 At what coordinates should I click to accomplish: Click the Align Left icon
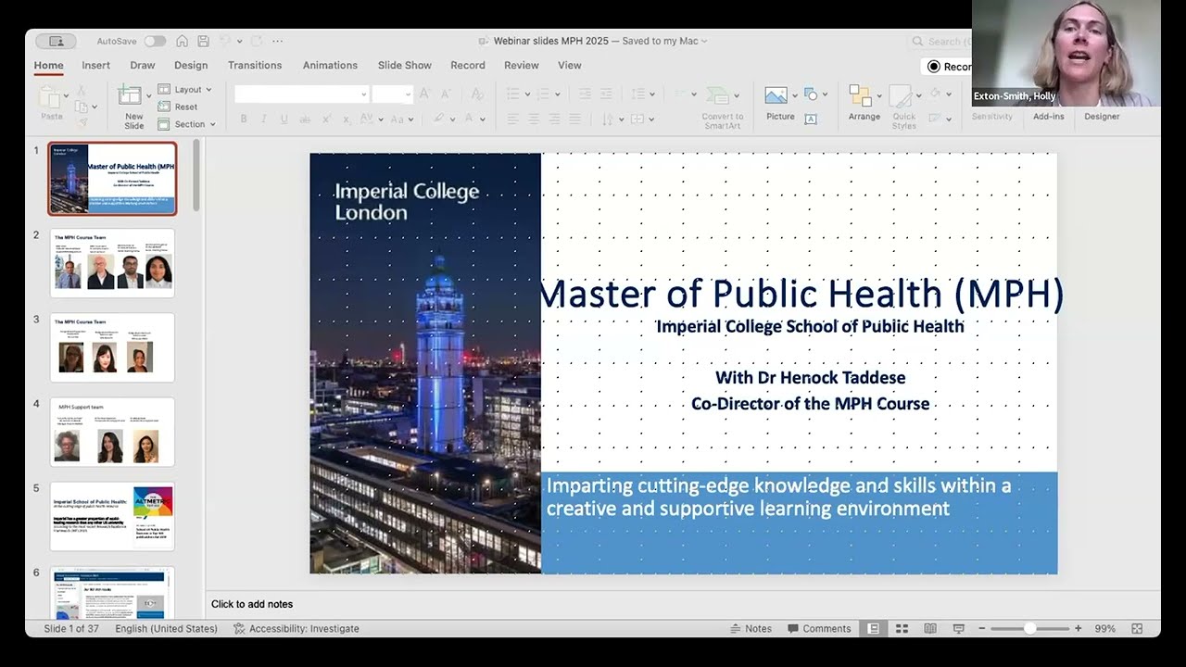coord(513,120)
